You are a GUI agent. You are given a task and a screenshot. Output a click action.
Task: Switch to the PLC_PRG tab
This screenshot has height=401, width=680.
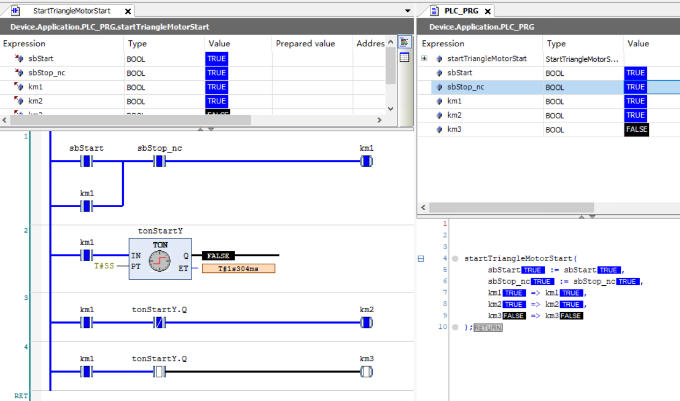tap(461, 11)
